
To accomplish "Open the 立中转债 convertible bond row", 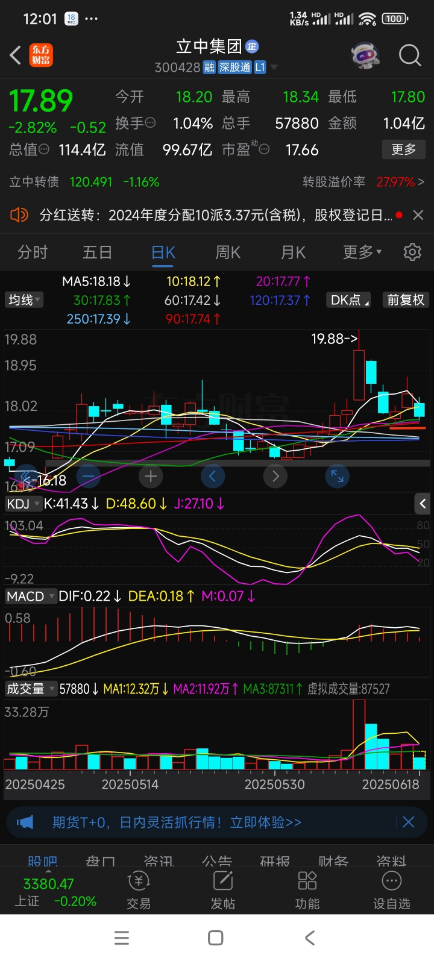I will point(84,182).
